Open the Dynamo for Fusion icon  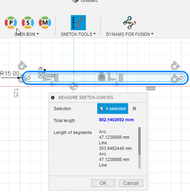130,23
